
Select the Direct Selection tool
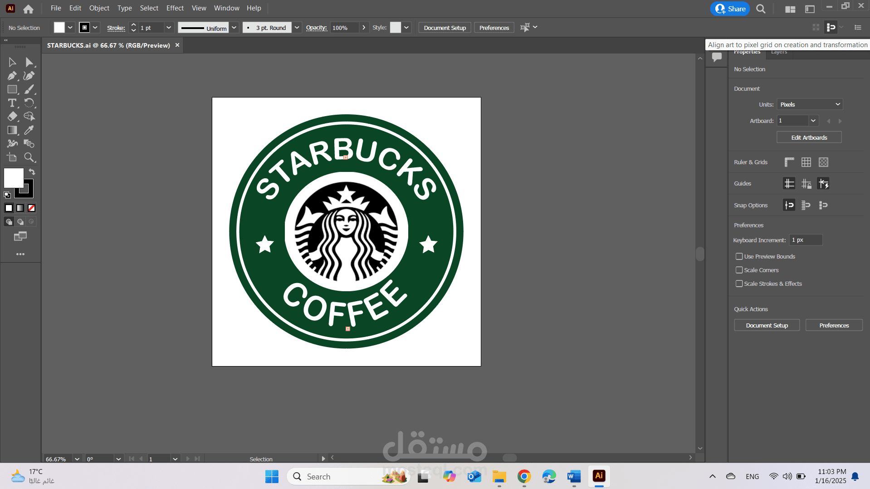(x=29, y=62)
